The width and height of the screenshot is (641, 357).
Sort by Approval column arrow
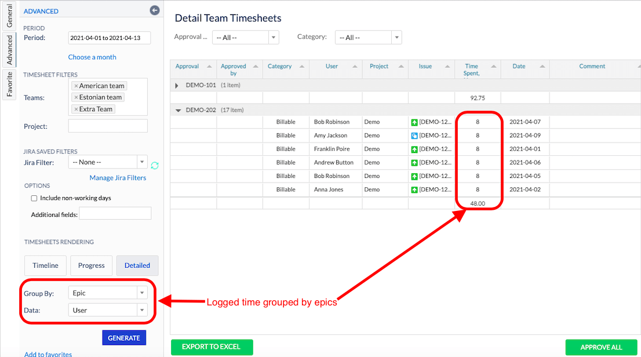pos(209,66)
